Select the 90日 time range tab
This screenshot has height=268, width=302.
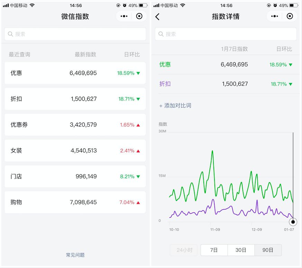click(x=268, y=250)
